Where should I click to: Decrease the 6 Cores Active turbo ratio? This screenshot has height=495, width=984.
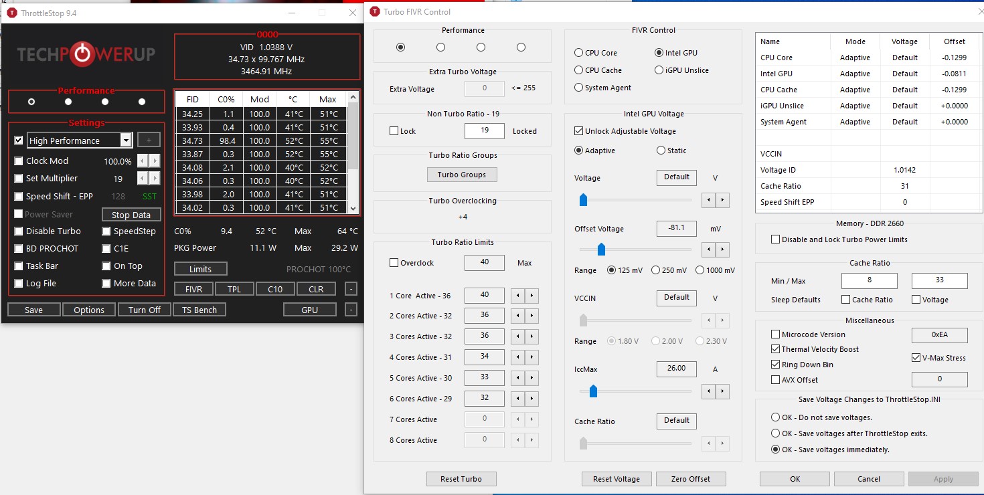518,399
